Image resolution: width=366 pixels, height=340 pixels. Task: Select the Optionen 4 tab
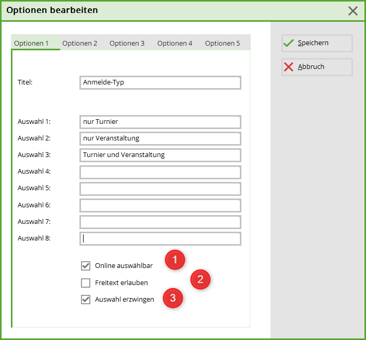tap(175, 43)
